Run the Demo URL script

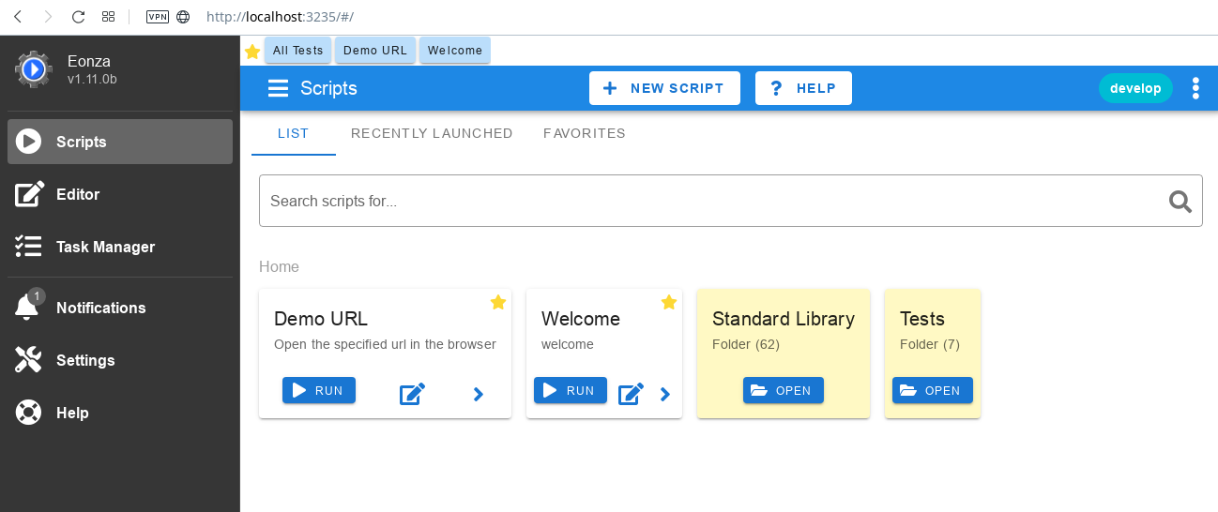[319, 390]
